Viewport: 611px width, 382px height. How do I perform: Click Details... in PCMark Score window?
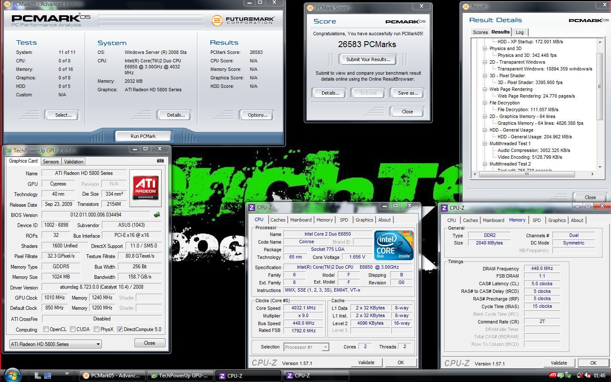point(330,93)
